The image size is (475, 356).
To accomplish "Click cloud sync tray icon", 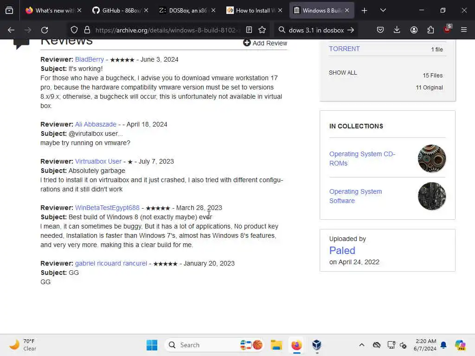I will (377, 345).
